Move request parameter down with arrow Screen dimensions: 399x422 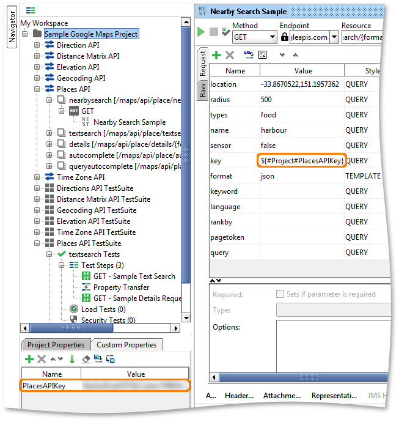(282, 55)
